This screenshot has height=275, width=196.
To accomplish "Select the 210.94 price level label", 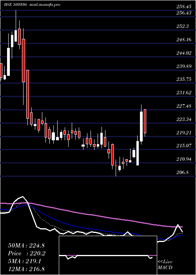I will coord(183,159).
